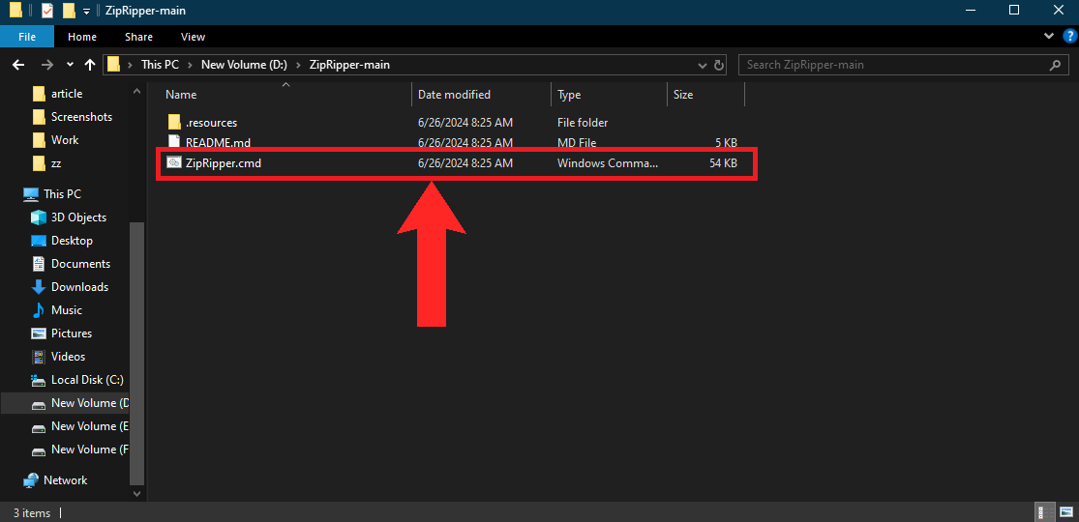The width and height of the screenshot is (1079, 522).
Task: Open 3D Objects in sidebar
Action: 78,217
